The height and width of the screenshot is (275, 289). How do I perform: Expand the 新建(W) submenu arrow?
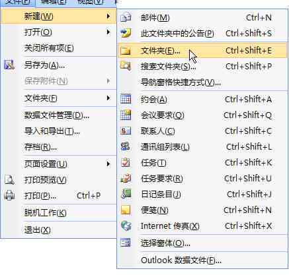[x=108, y=16]
